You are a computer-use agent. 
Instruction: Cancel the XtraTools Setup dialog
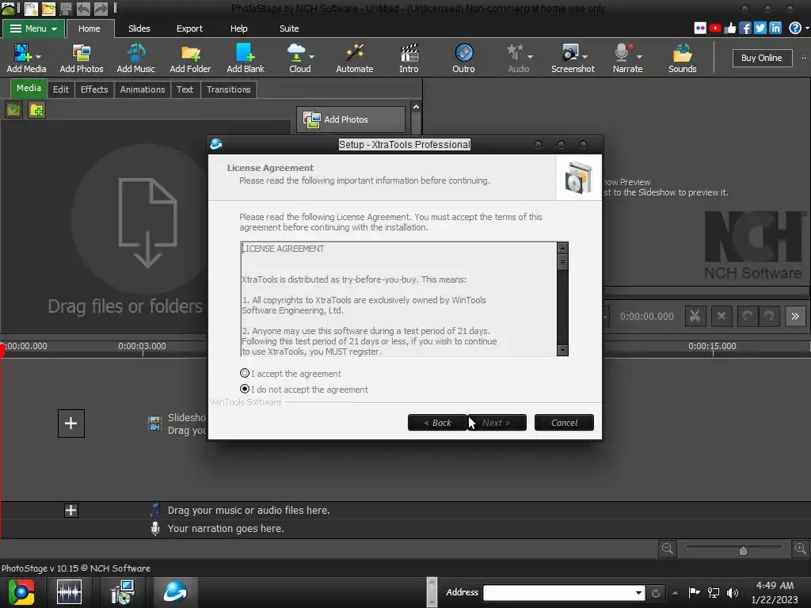coord(564,423)
